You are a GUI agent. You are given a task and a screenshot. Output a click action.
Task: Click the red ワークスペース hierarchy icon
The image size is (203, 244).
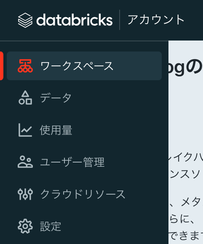click(25, 66)
